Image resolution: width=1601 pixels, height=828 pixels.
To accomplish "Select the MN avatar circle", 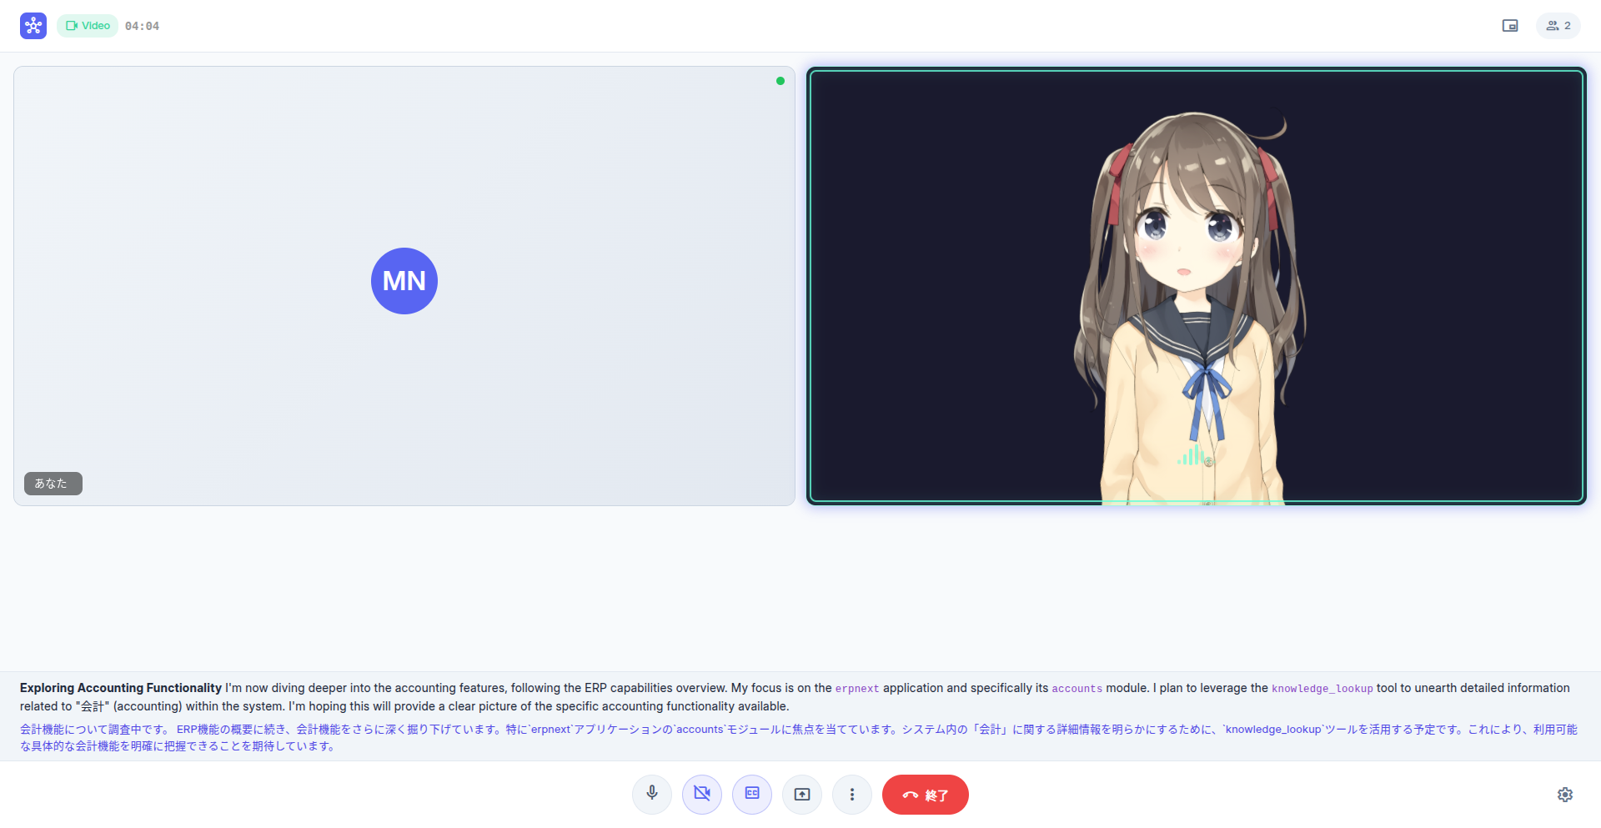I will point(404,281).
